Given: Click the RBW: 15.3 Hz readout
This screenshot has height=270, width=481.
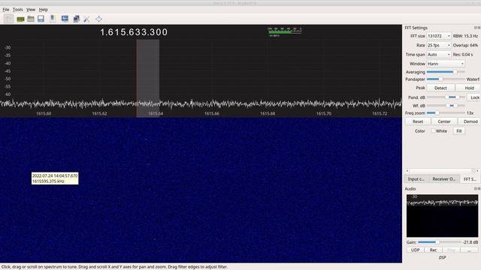Looking at the screenshot, I should 465,36.
